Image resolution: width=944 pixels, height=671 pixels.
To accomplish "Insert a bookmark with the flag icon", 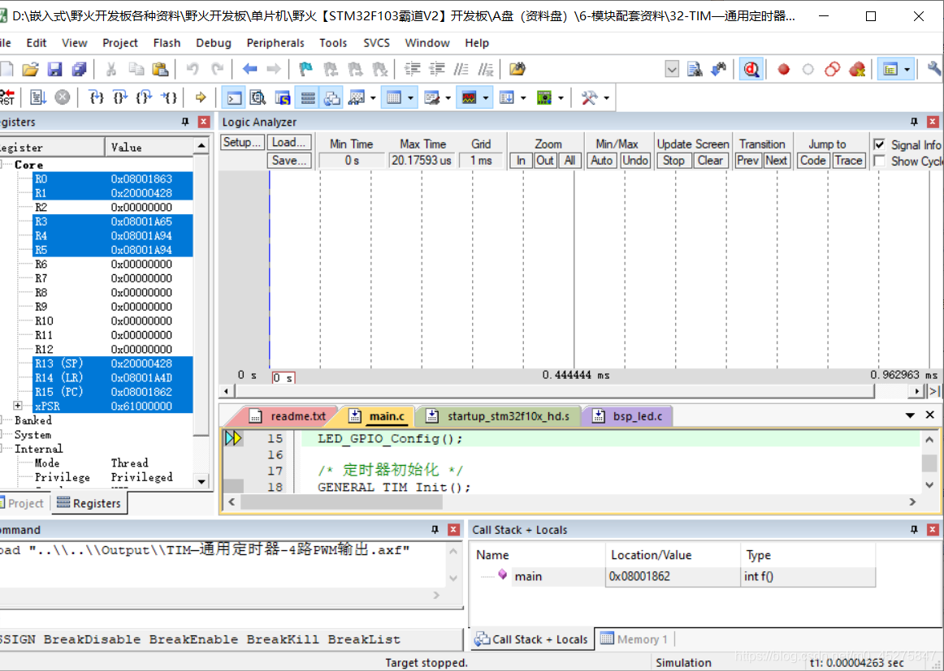I will pos(305,69).
